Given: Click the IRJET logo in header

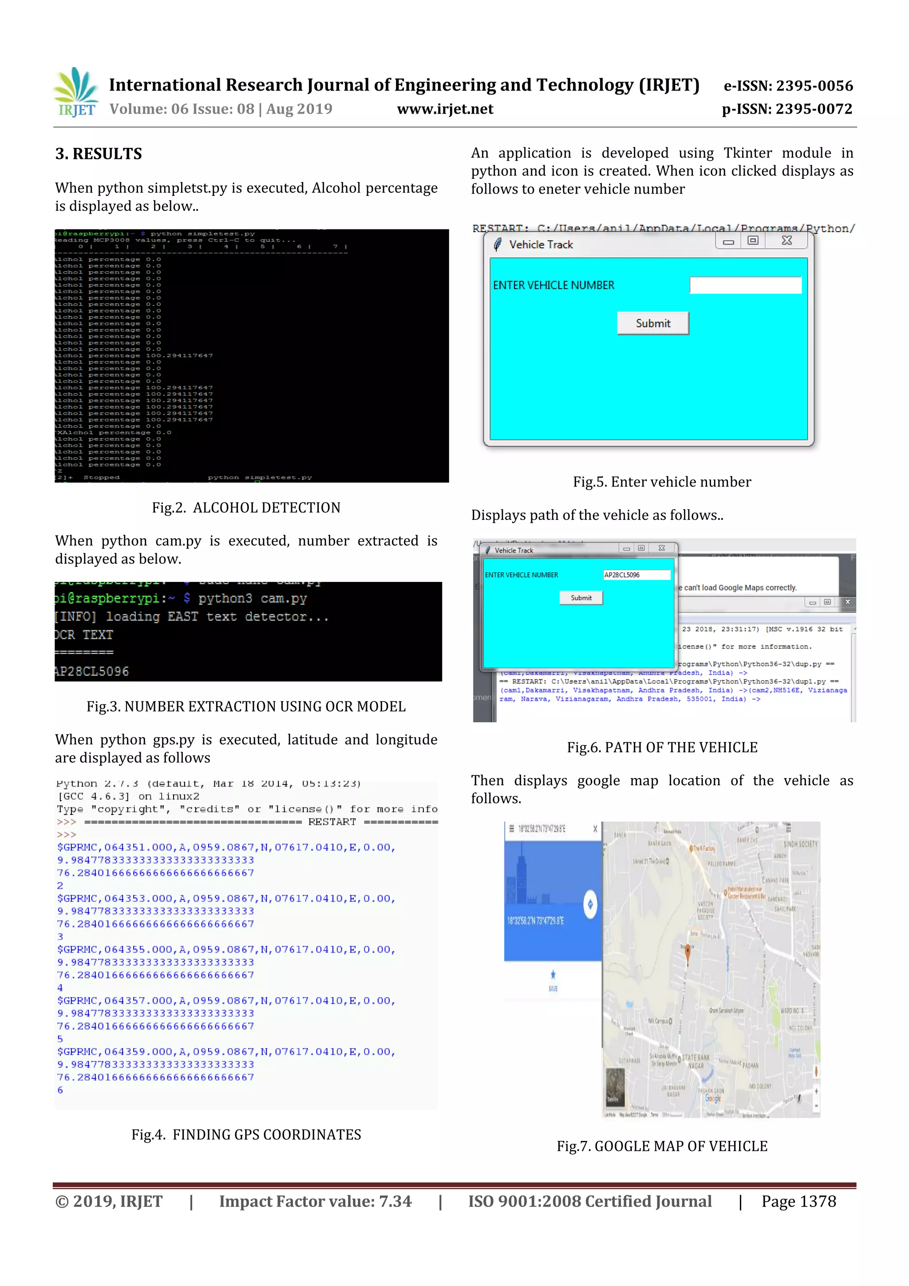Looking at the screenshot, I should (77, 92).
